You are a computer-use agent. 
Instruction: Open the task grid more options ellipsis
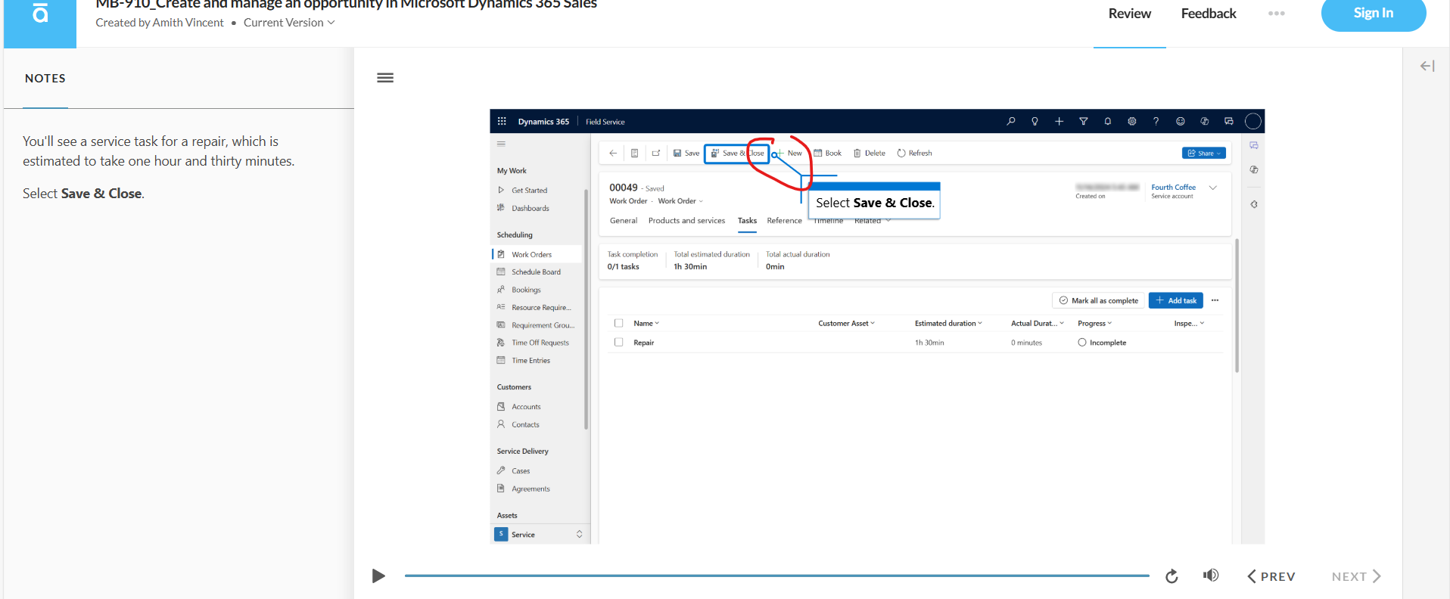1215,300
